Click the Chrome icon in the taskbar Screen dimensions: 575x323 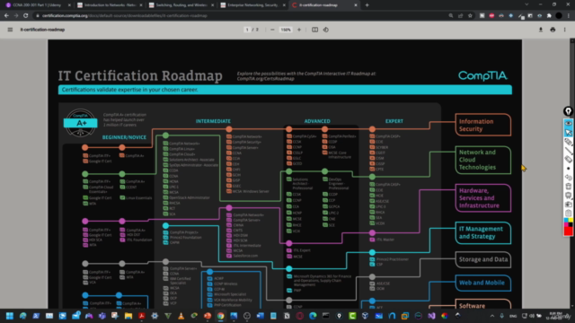click(220, 316)
